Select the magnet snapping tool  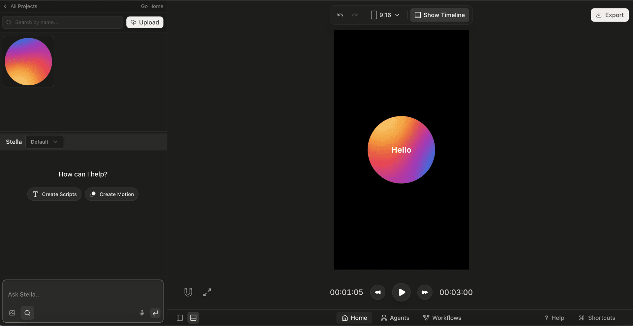(x=188, y=292)
